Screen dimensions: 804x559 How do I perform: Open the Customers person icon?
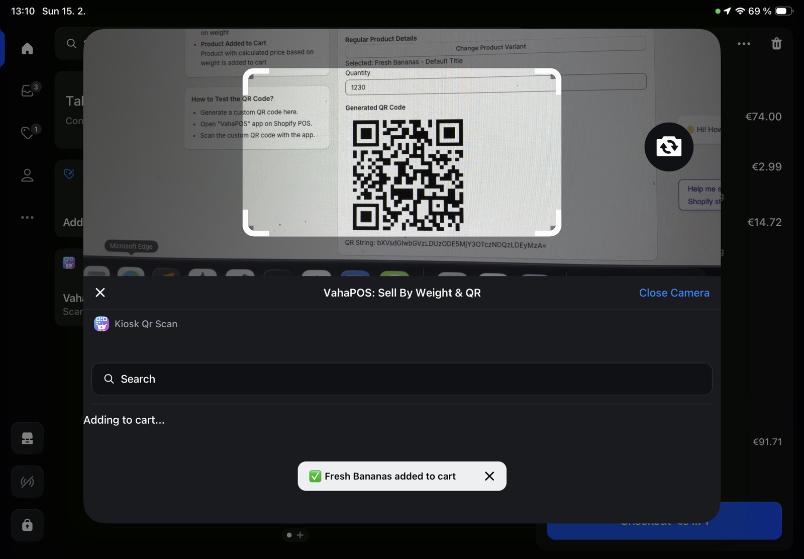(27, 175)
